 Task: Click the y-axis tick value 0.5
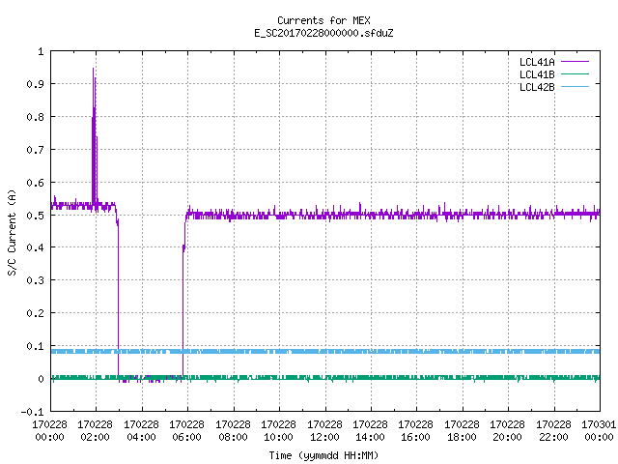coord(35,216)
